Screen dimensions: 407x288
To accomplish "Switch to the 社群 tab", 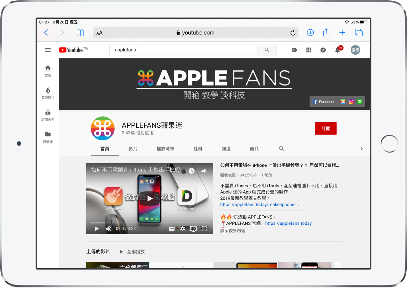I will 198,149.
